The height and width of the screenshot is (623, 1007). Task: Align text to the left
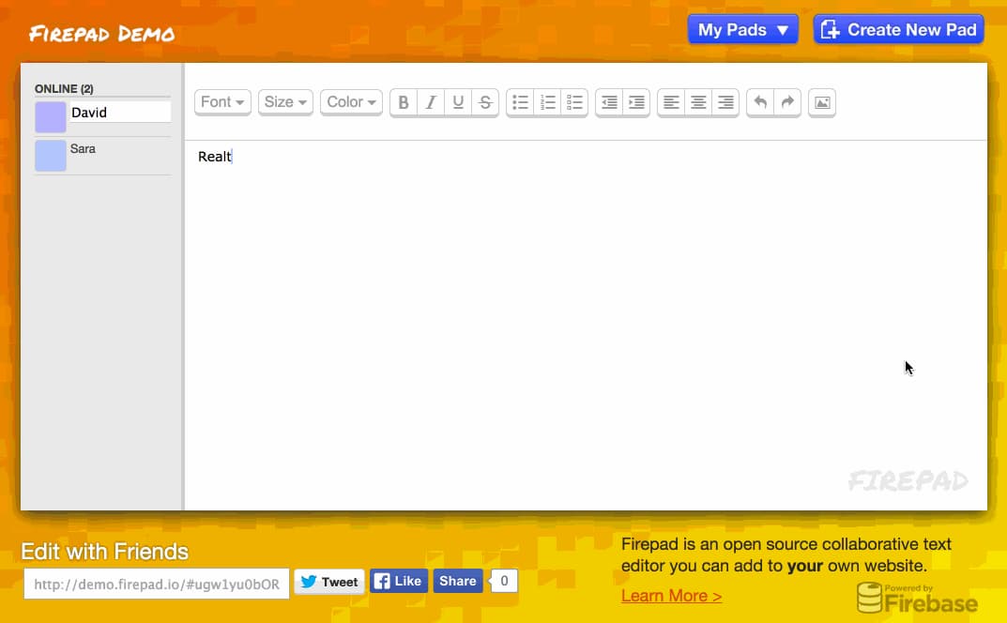point(671,102)
